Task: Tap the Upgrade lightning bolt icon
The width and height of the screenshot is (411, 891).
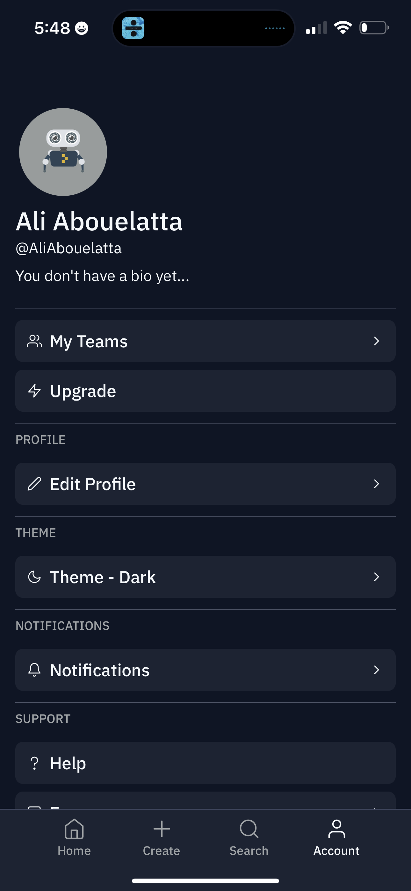Action: 34,391
